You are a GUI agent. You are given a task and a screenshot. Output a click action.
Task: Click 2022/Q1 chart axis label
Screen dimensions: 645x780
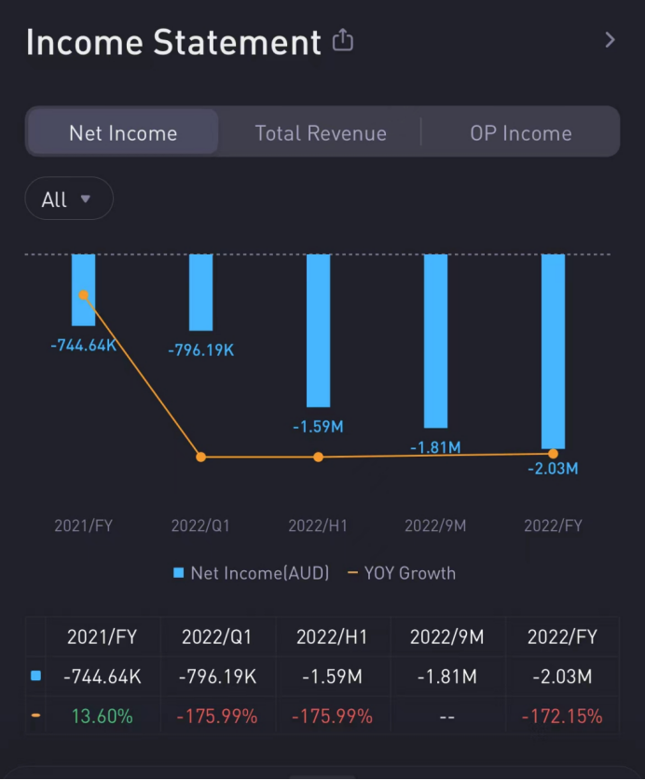[200, 526]
